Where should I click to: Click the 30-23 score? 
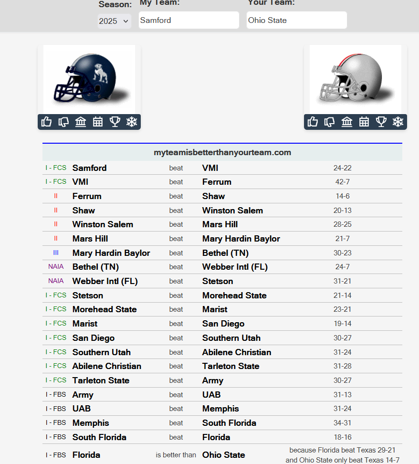click(x=342, y=253)
